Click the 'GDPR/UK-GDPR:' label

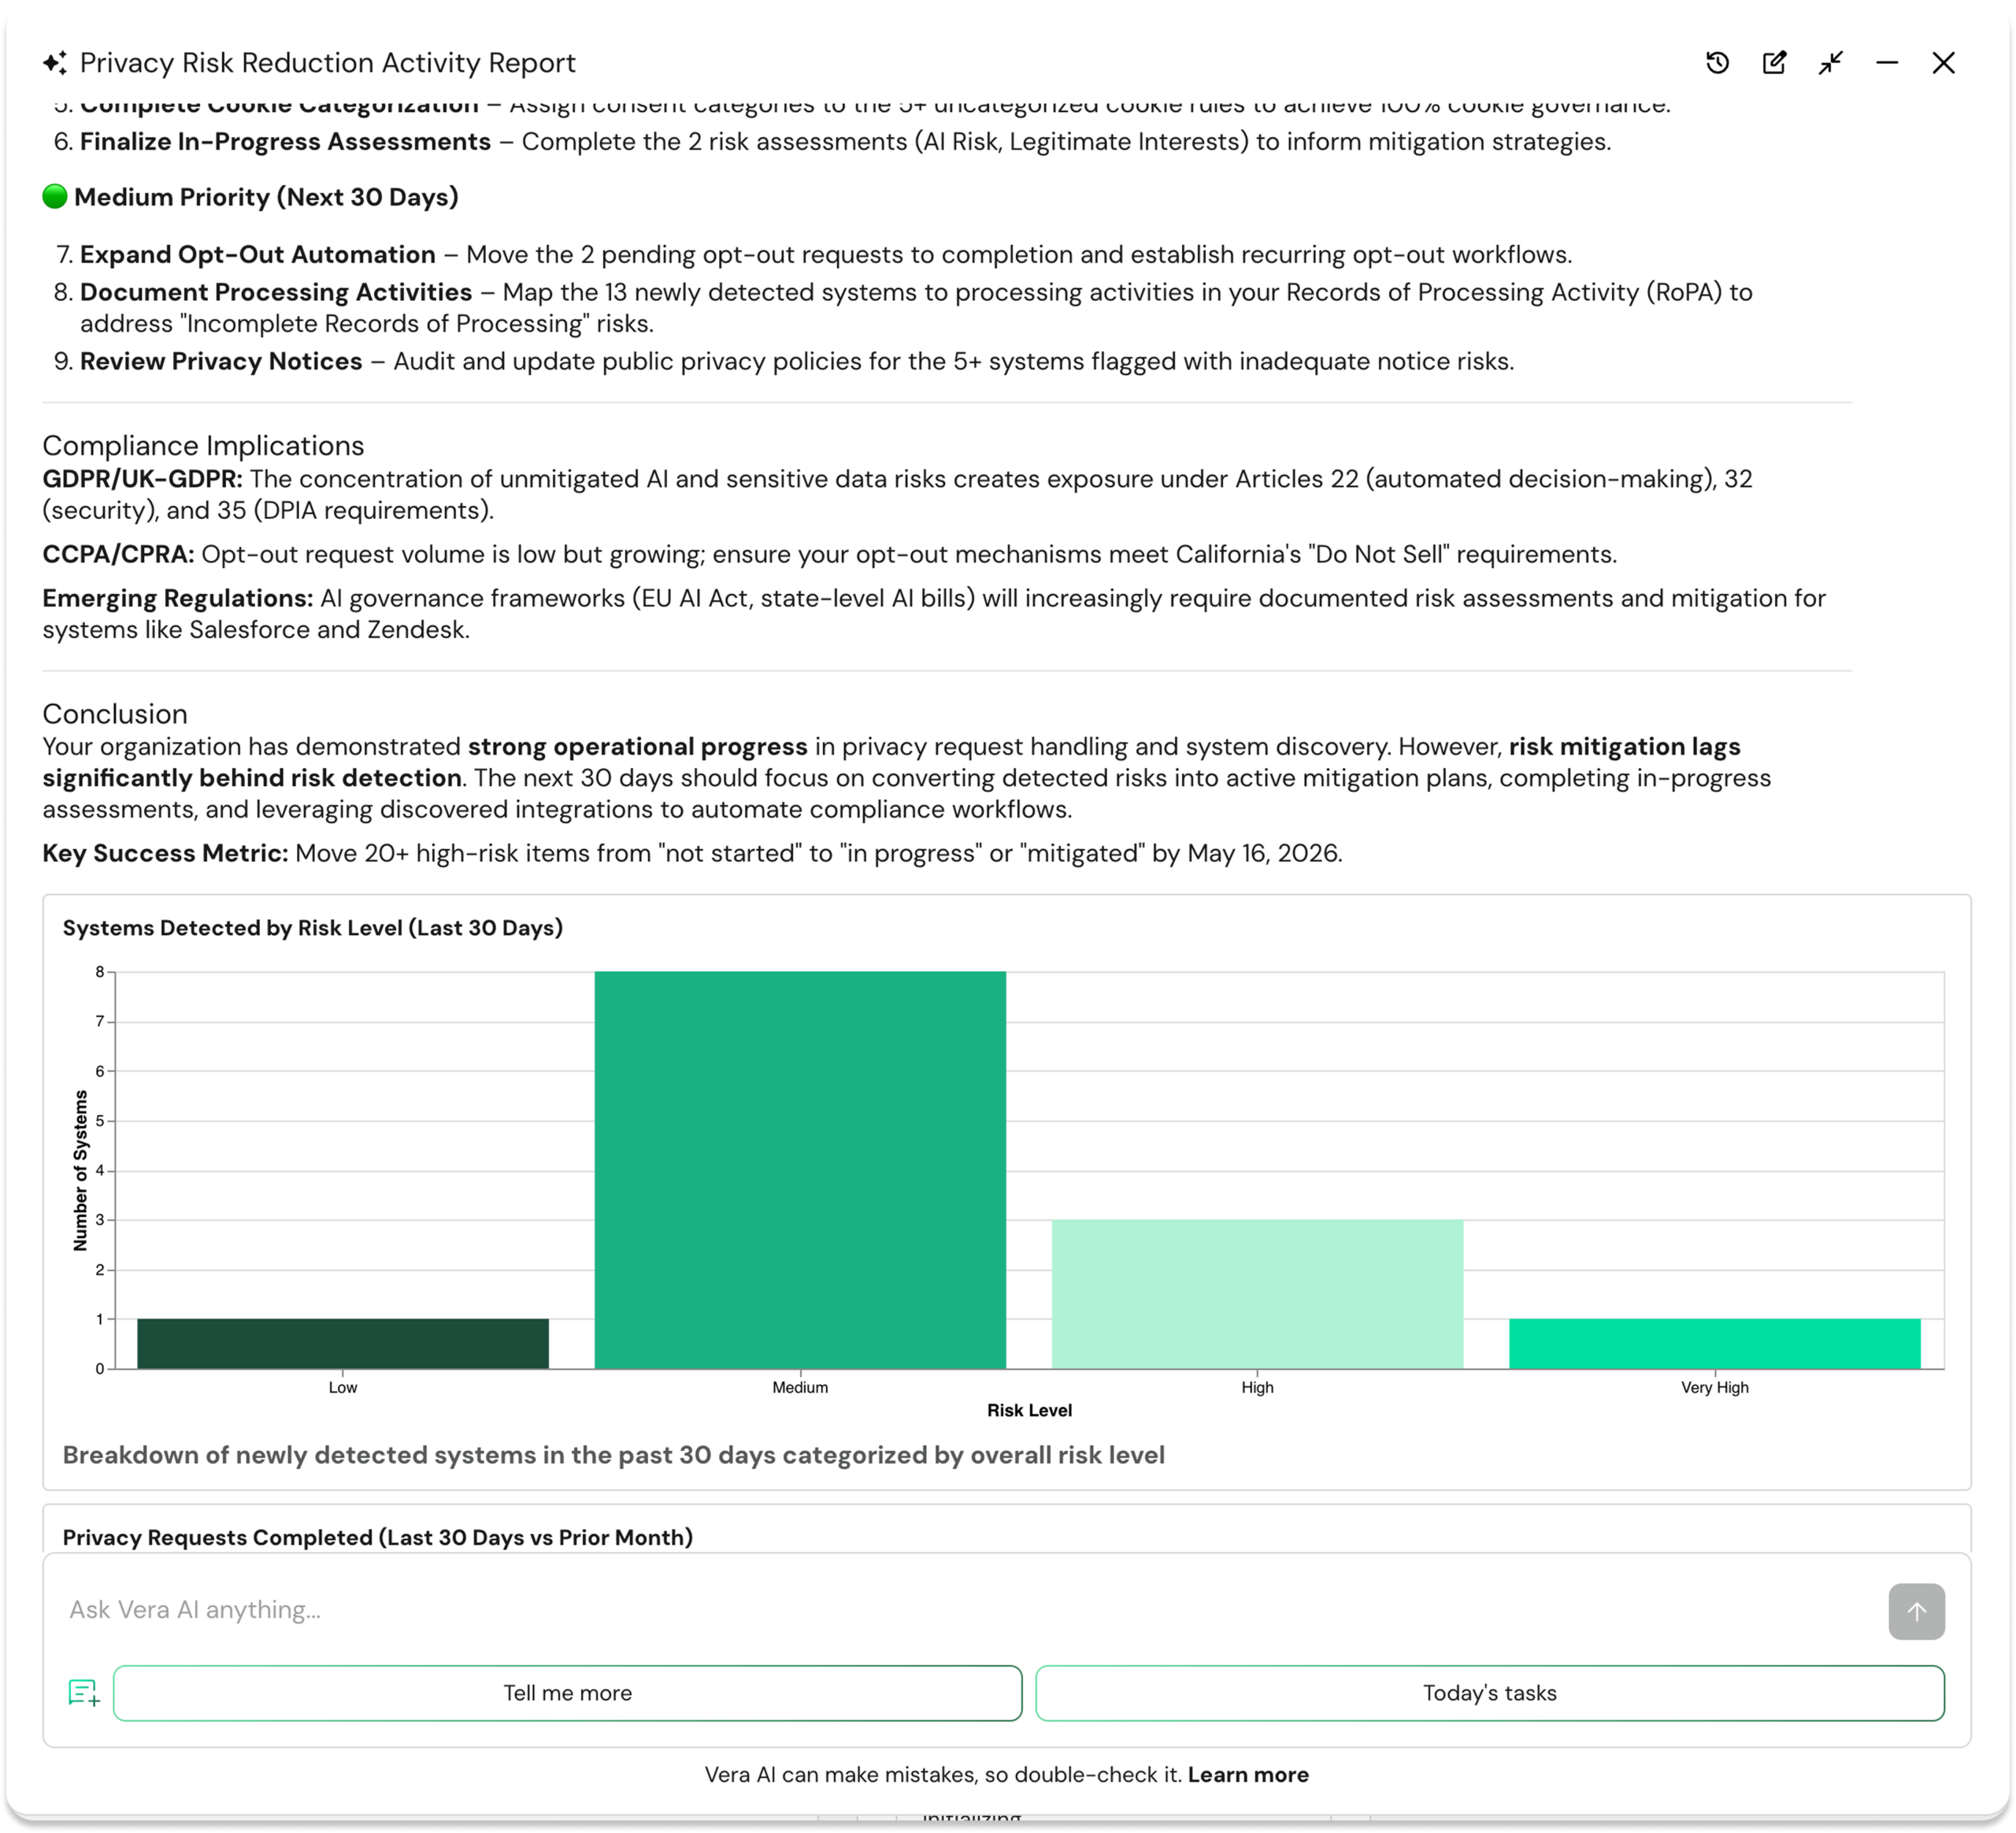coord(142,479)
